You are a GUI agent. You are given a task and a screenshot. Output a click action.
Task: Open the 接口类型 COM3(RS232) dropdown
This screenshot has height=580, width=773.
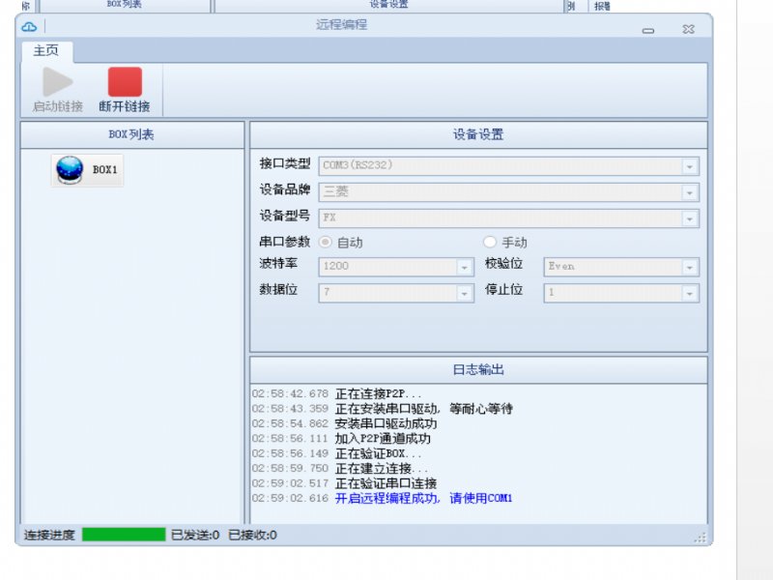689,166
